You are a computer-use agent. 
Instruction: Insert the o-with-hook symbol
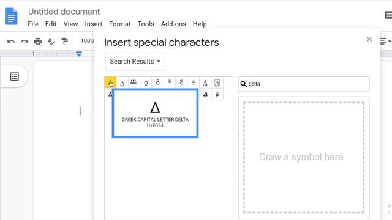point(146,82)
